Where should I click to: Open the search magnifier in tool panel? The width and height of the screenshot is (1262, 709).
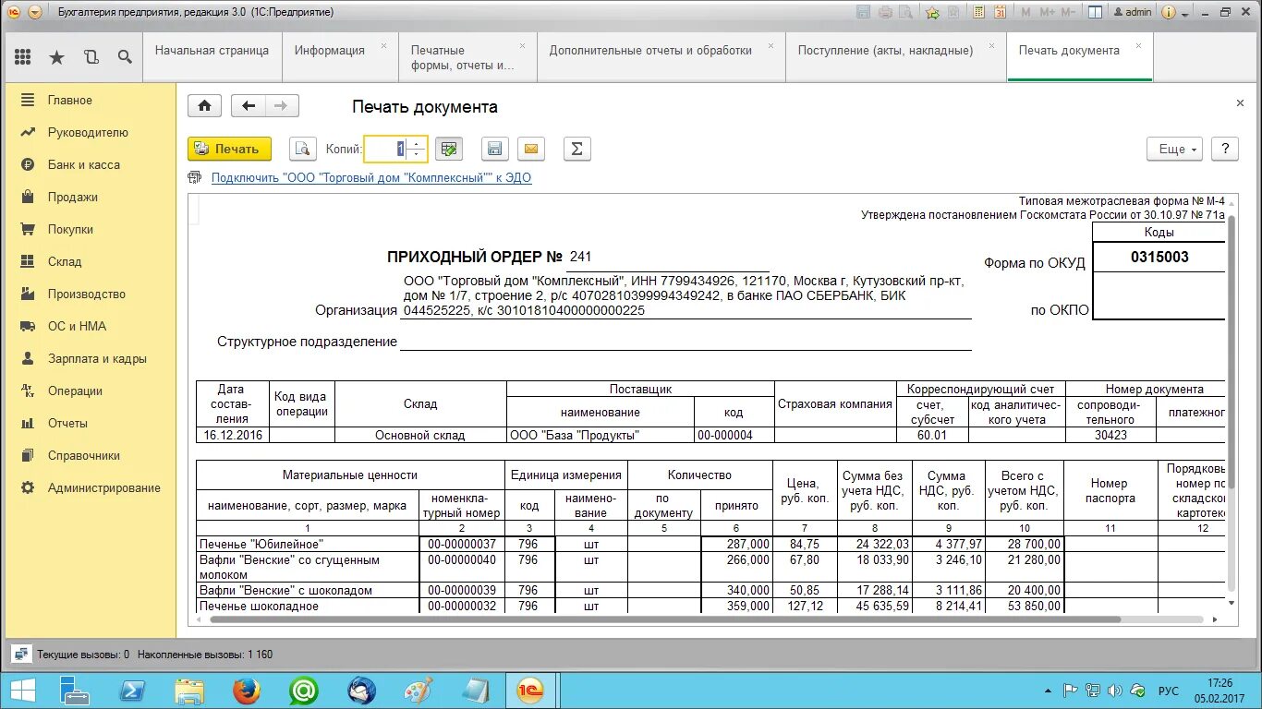click(125, 57)
